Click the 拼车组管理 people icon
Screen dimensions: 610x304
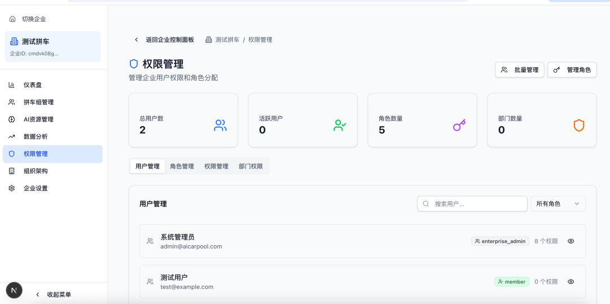pyautogui.click(x=12, y=102)
